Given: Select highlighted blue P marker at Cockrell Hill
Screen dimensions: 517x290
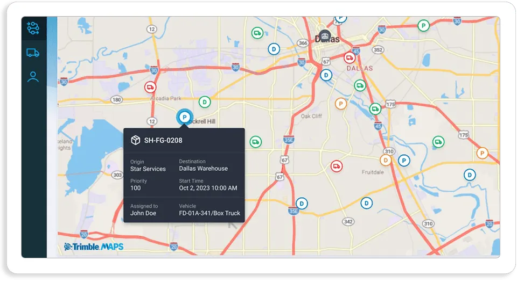Looking at the screenshot, I should pos(185,117).
